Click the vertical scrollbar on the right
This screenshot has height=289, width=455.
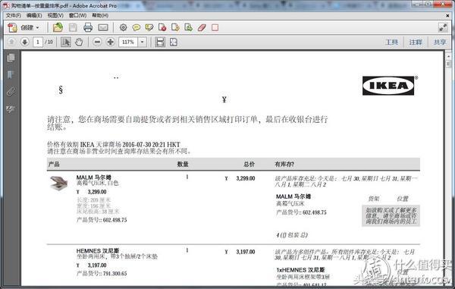449,168
